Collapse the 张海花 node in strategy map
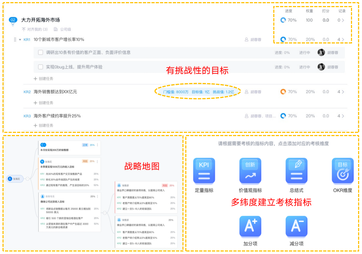 (27, 179)
